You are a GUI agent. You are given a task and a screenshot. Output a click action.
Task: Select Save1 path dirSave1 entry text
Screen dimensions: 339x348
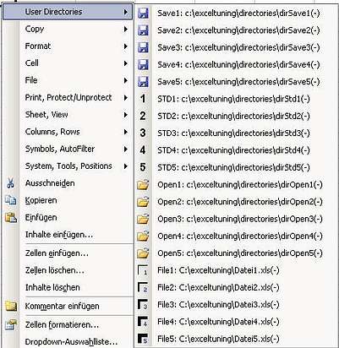pyautogui.click(x=238, y=14)
